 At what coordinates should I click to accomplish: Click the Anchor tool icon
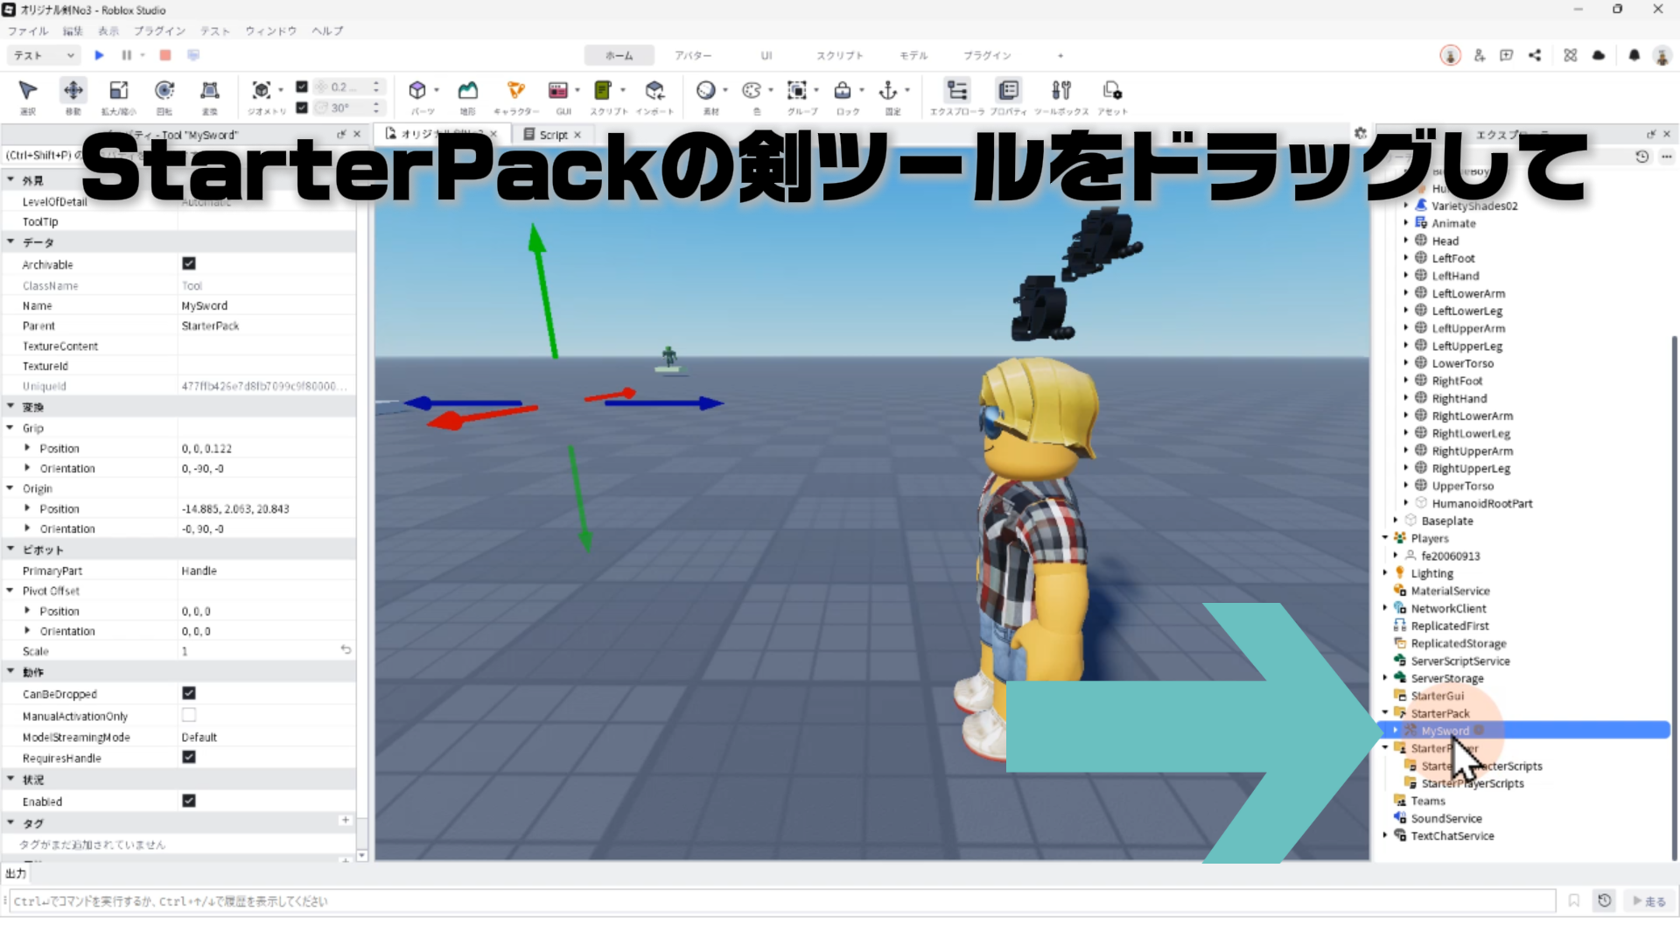888,91
